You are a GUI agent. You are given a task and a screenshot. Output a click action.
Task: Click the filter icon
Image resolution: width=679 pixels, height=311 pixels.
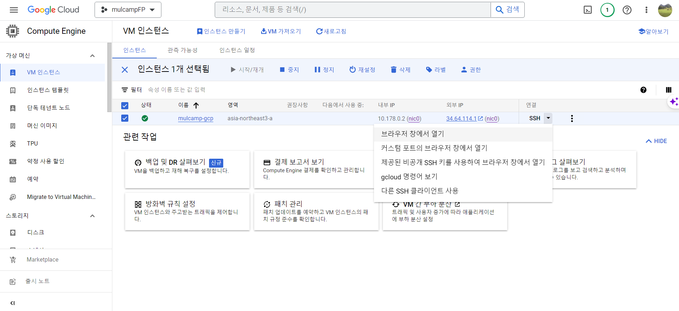pyautogui.click(x=125, y=90)
